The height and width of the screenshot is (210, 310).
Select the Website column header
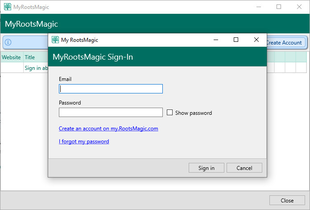coord(11,57)
